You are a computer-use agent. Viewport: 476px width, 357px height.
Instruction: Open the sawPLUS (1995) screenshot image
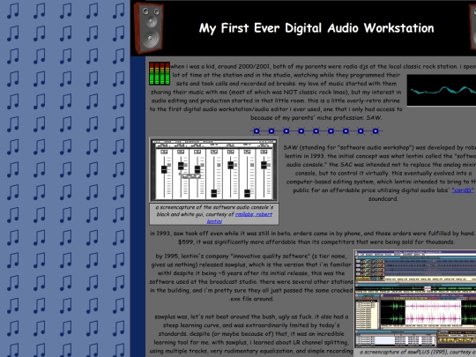click(x=415, y=299)
